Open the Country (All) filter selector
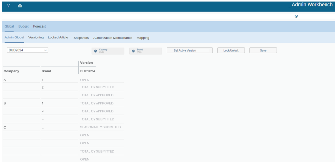 pyautogui.click(x=108, y=51)
